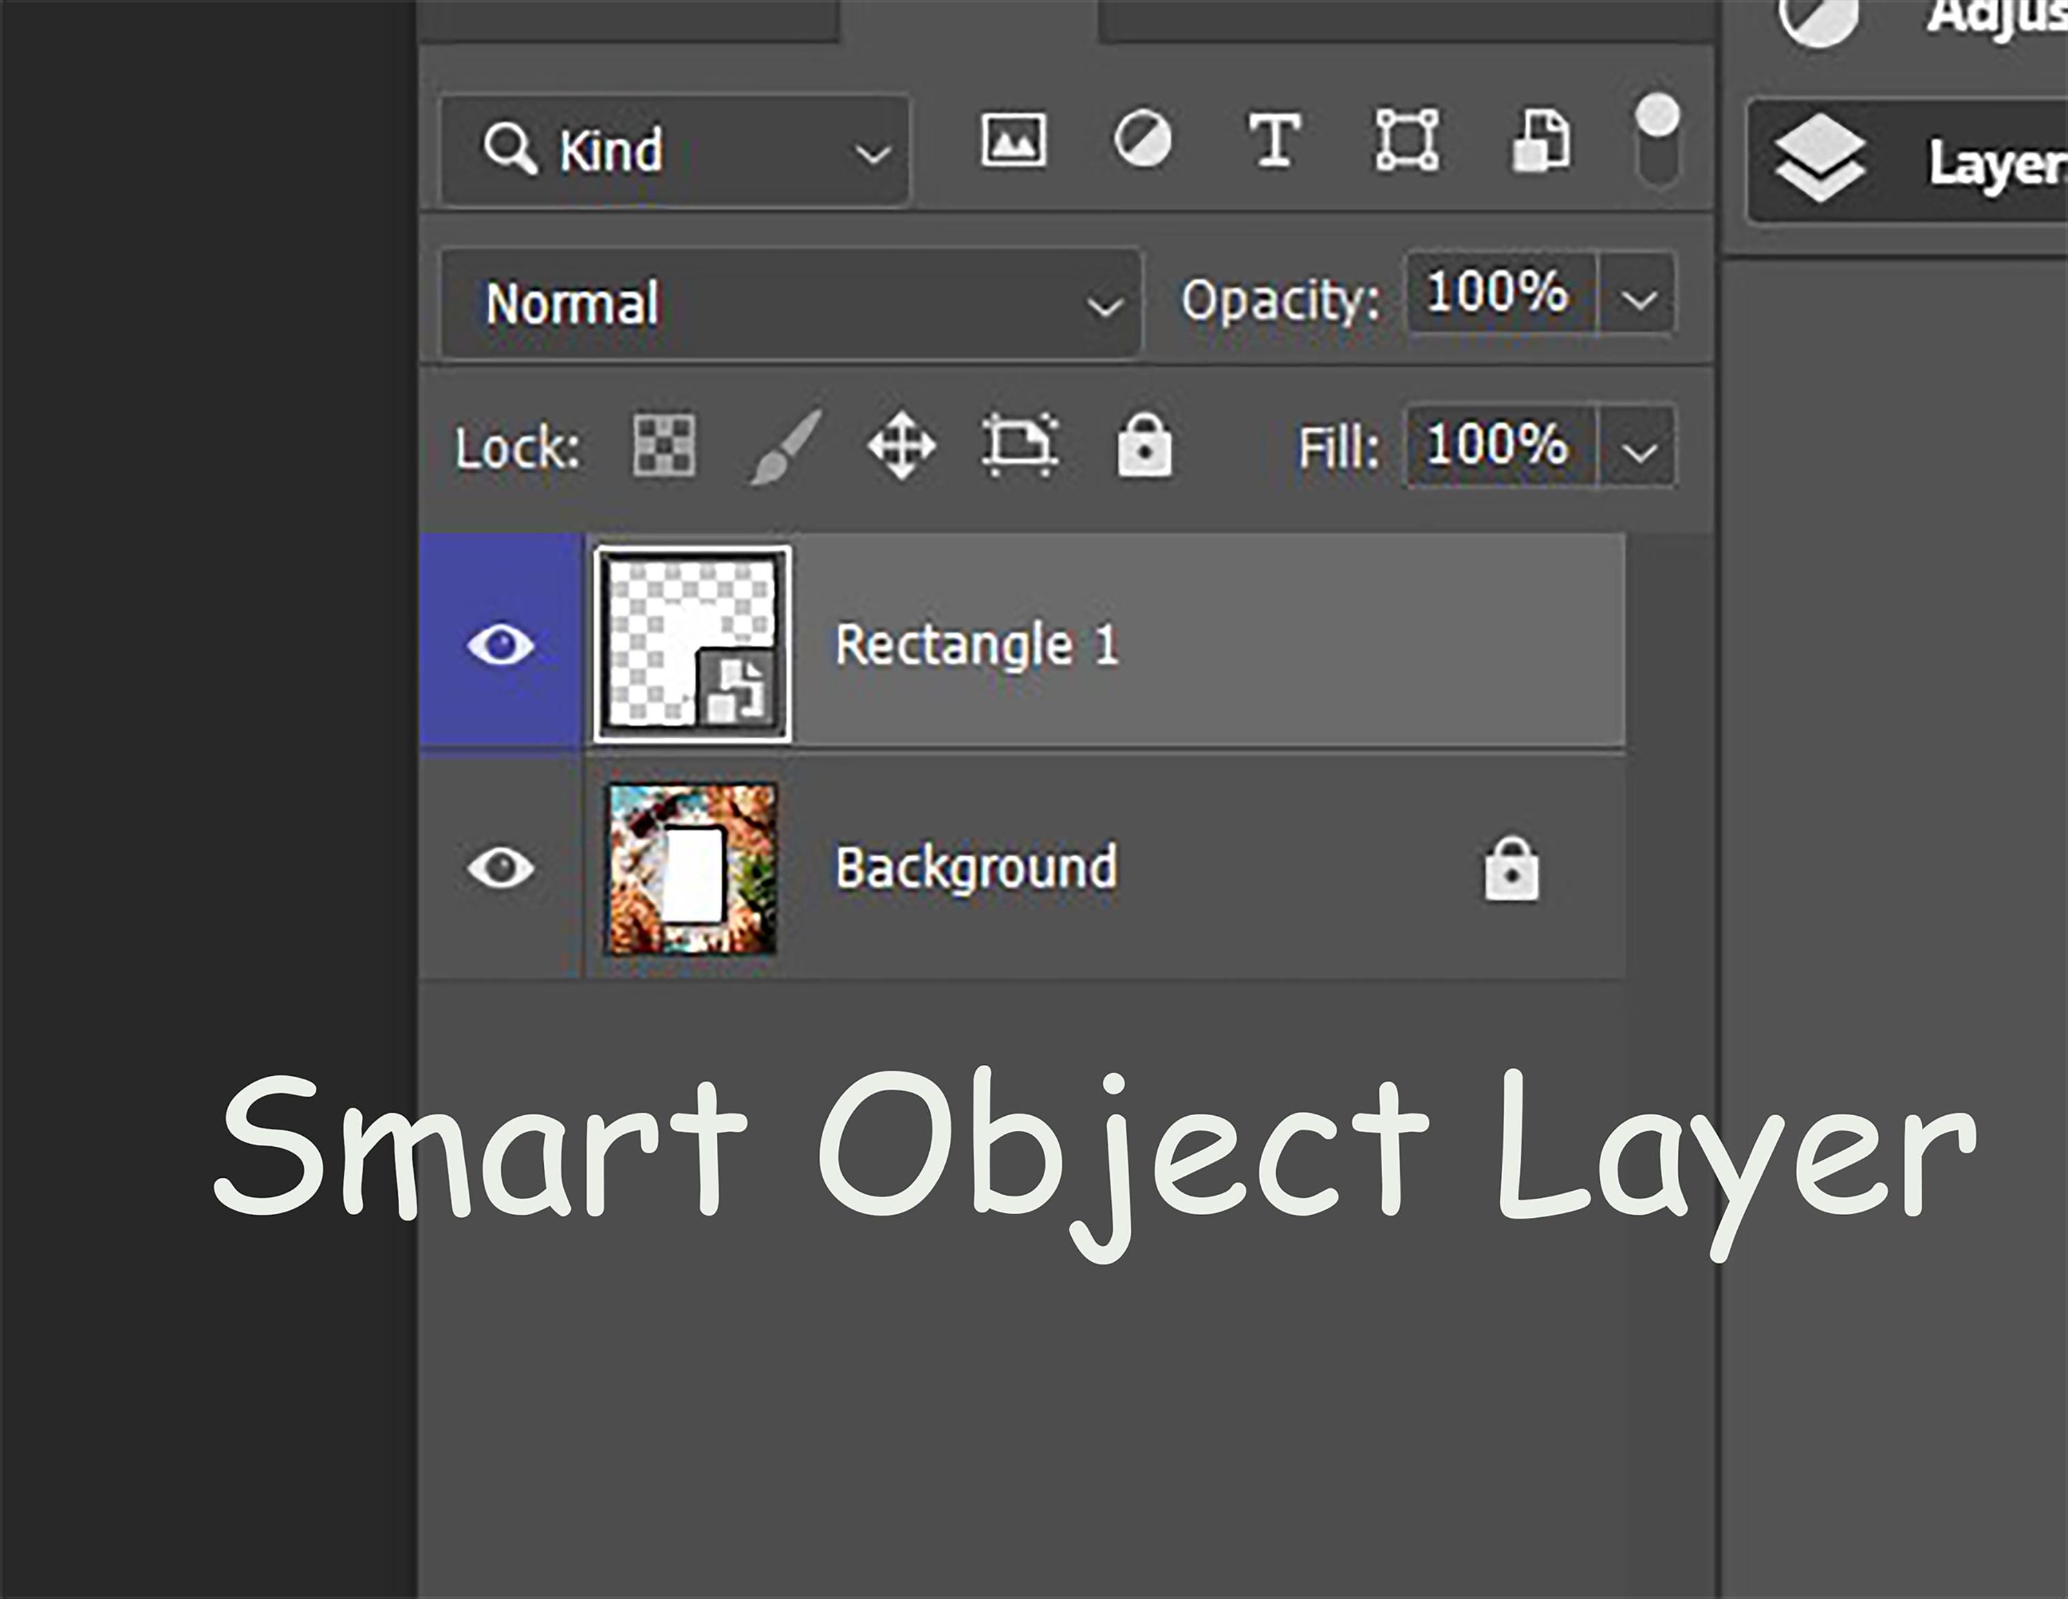Image resolution: width=2068 pixels, height=1599 pixels.
Task: Toggle layer filtering on/off switch
Action: [1657, 140]
